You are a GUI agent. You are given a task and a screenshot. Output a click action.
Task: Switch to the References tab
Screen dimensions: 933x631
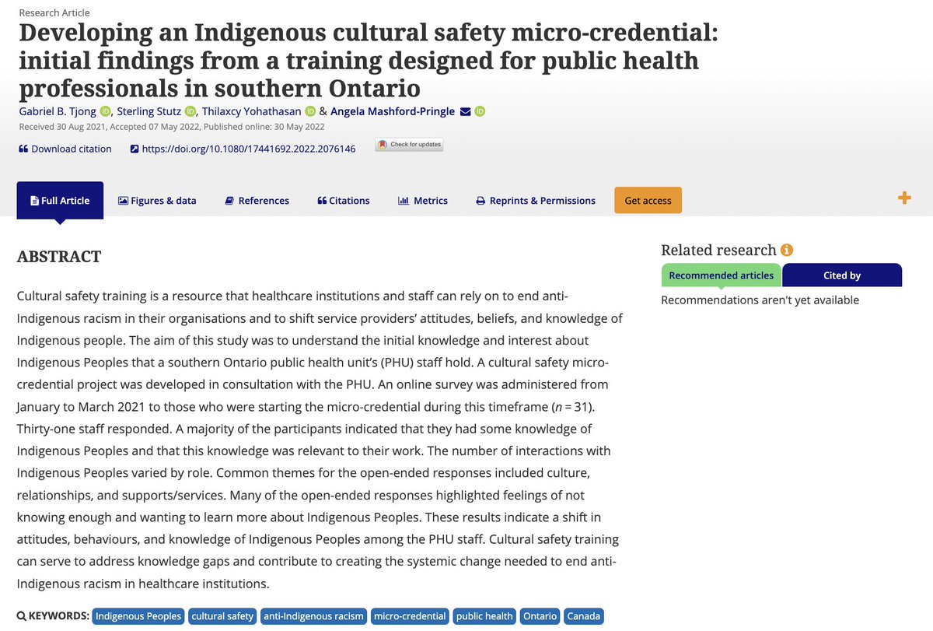tap(257, 201)
